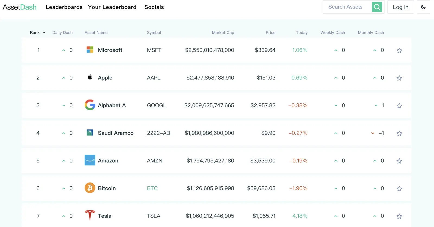This screenshot has height=227, width=434.
Task: Open the Bitcoin asset page
Action: pyautogui.click(x=107, y=188)
